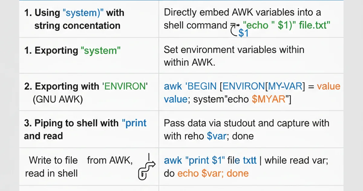363x191 pixels.
Task: Click "Directly embed AWK variables" description
Action: [242, 13]
